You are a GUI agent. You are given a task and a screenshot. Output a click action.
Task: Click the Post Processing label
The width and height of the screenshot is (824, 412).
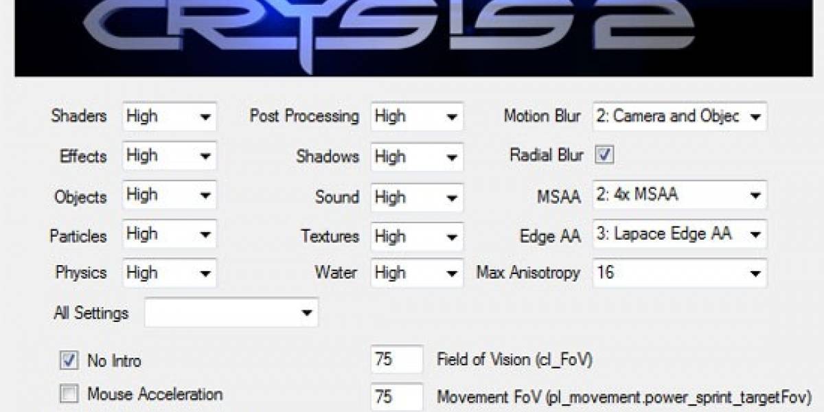pos(304,116)
